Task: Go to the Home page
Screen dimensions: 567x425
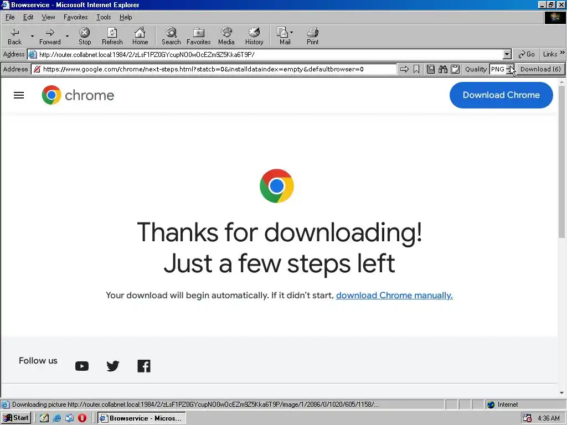Action: pos(140,36)
